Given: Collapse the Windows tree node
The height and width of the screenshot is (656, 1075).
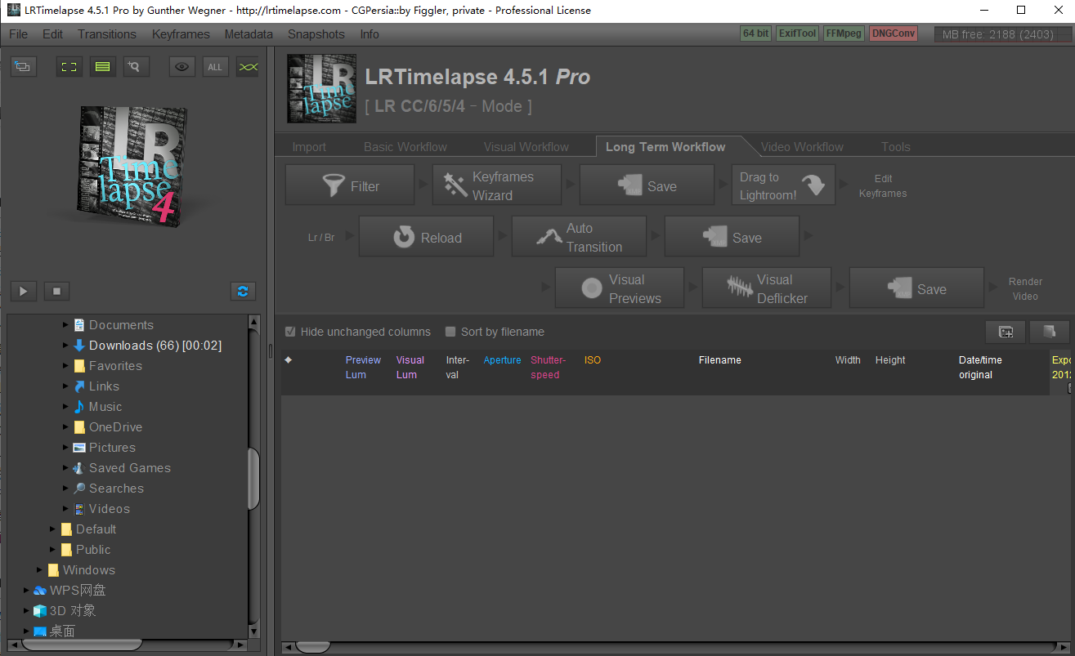Looking at the screenshot, I should (x=38, y=569).
